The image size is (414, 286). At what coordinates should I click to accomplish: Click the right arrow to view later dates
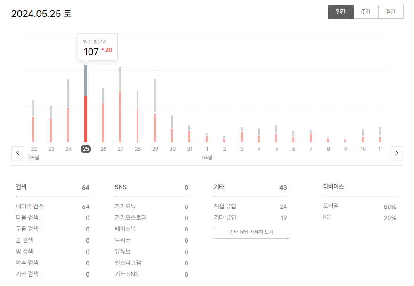(397, 152)
